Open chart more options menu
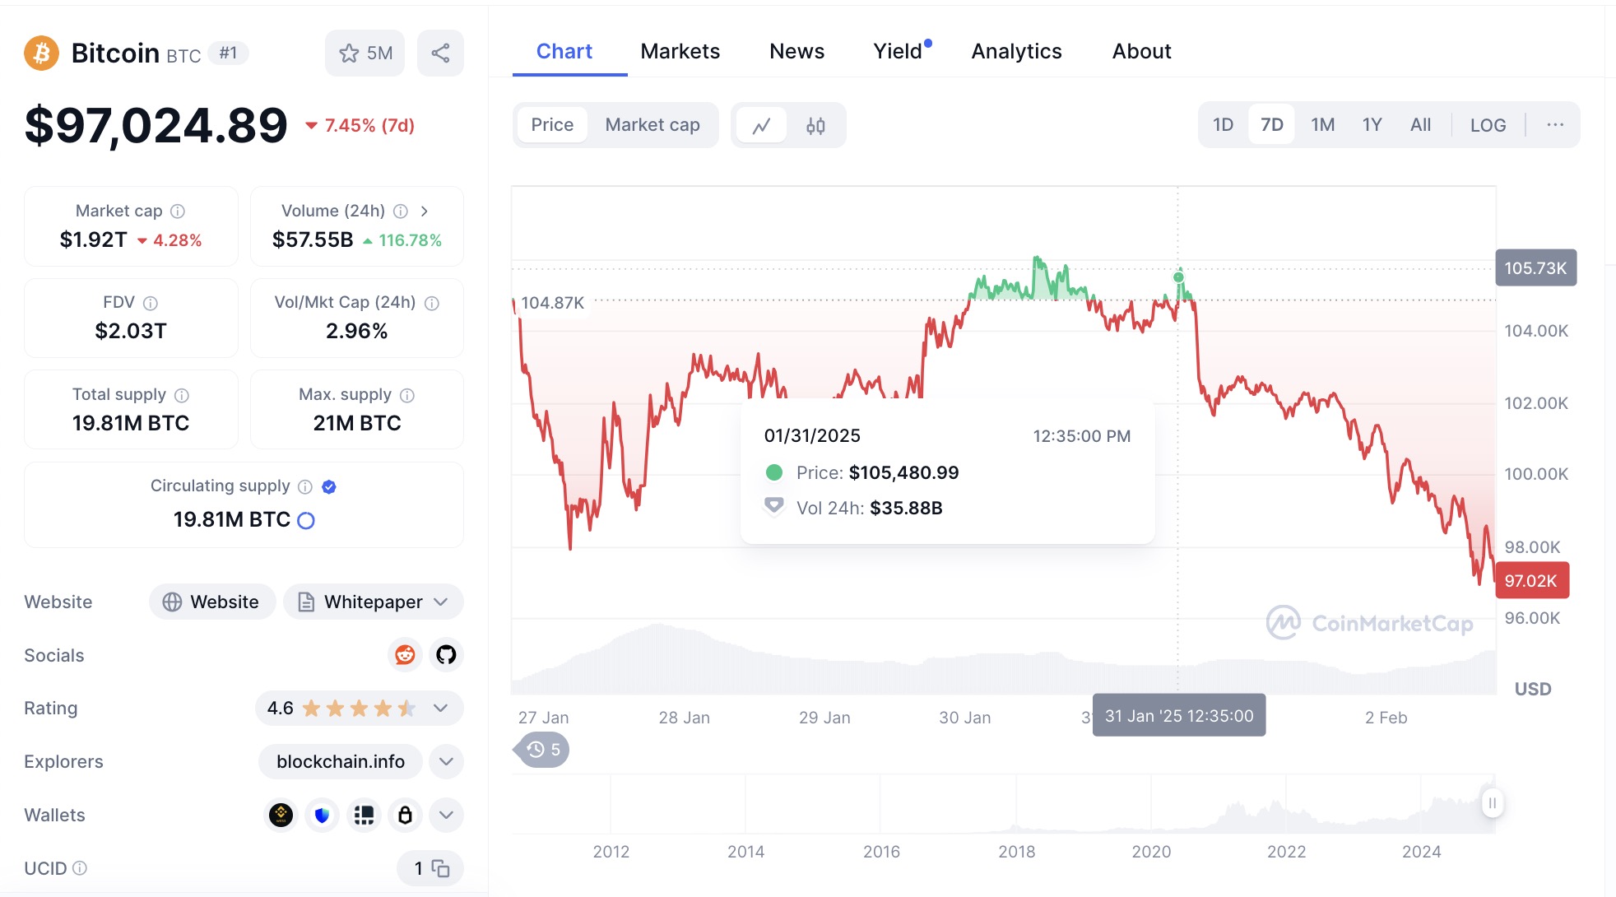The image size is (1616, 897). point(1555,125)
